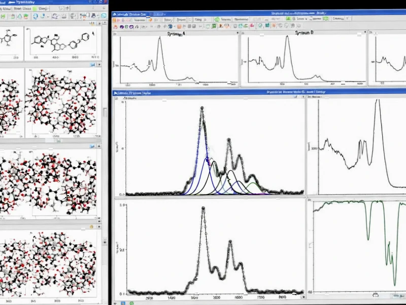Viewport: 406px width, 305px height.
Task: Click the triangle tool icon in the left toolbar
Action: coord(20,16)
